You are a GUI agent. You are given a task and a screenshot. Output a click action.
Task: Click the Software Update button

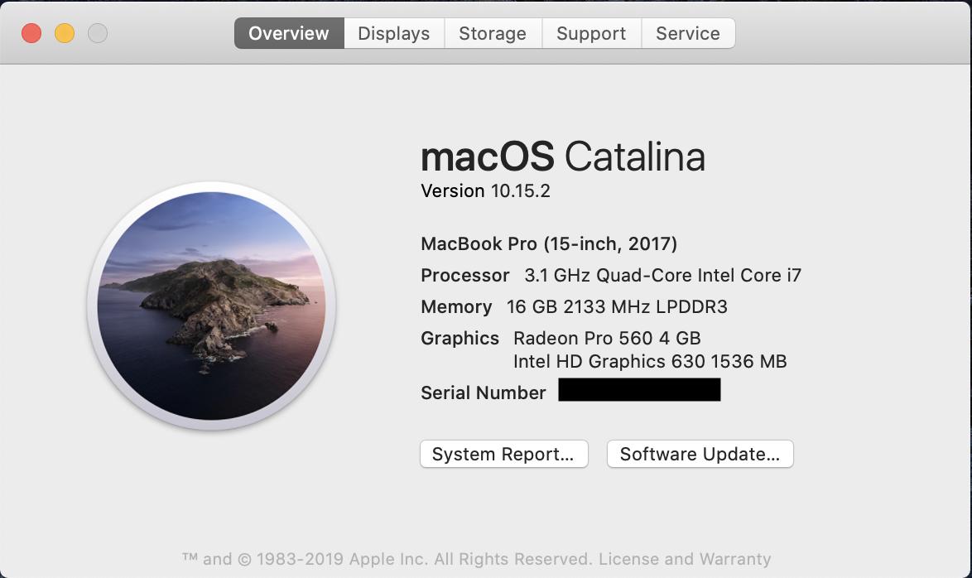700,454
